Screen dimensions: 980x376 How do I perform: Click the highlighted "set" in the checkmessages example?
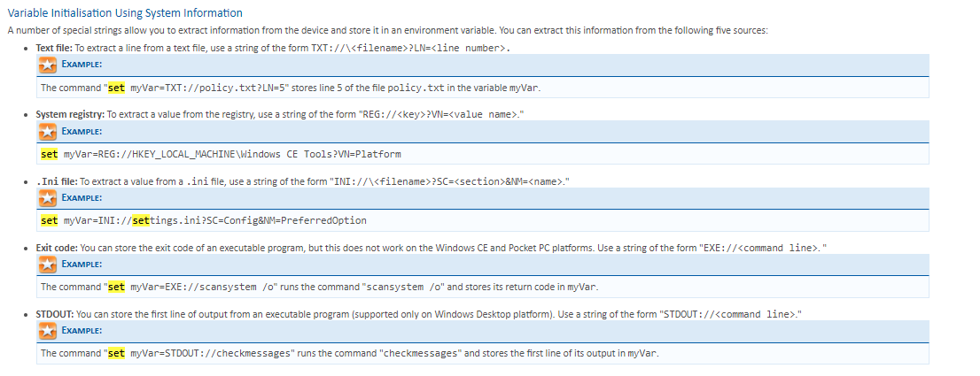[x=116, y=353]
